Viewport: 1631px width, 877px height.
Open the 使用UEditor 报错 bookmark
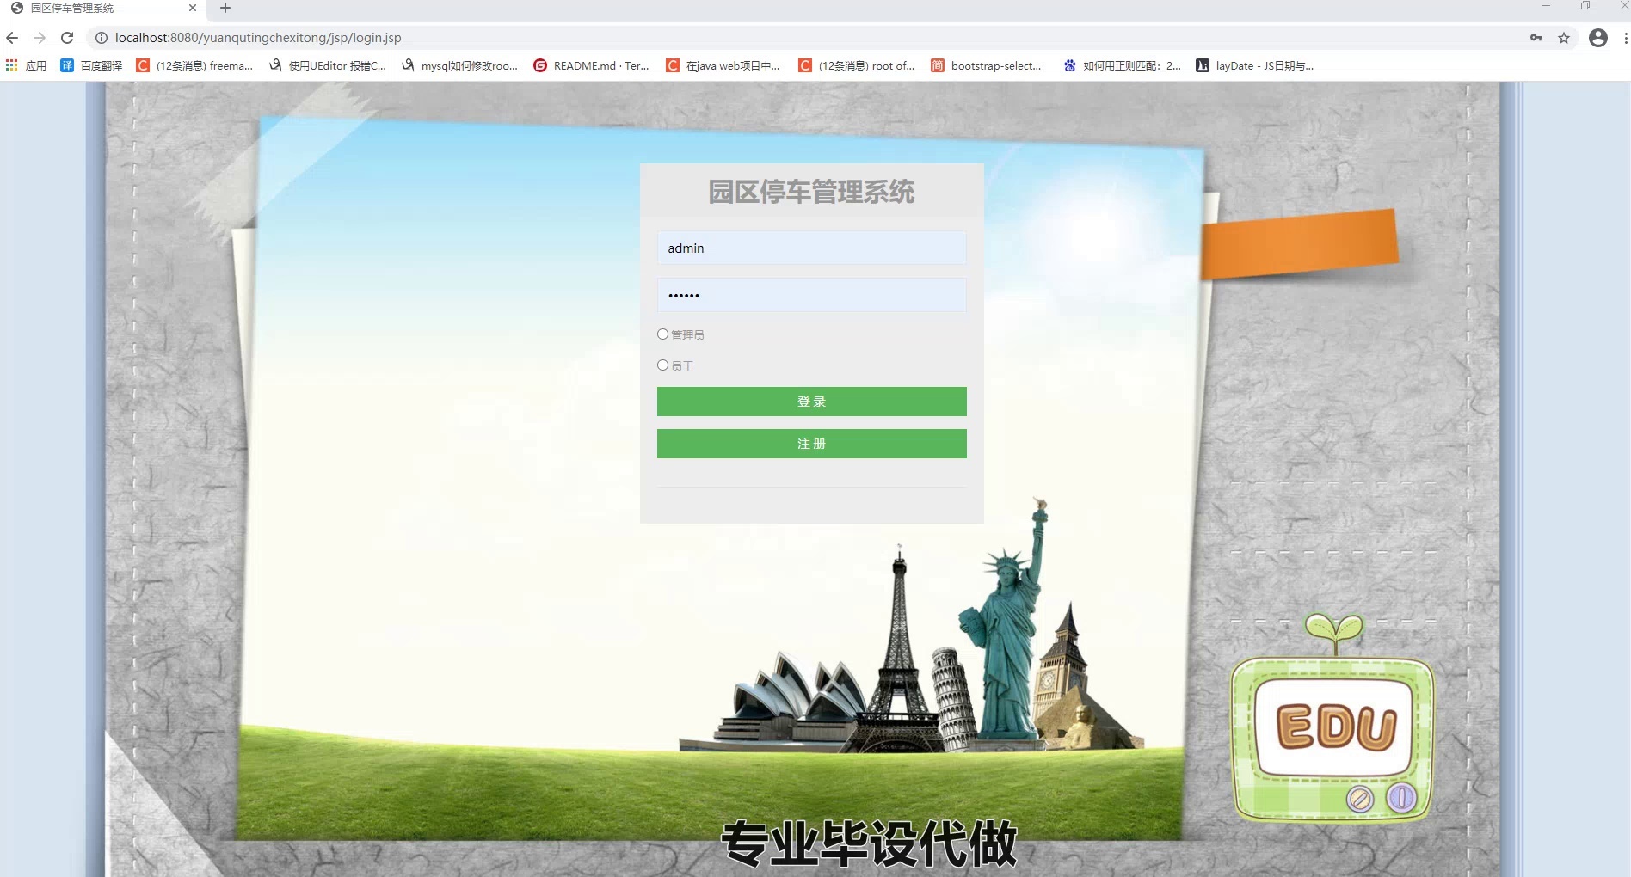click(328, 65)
